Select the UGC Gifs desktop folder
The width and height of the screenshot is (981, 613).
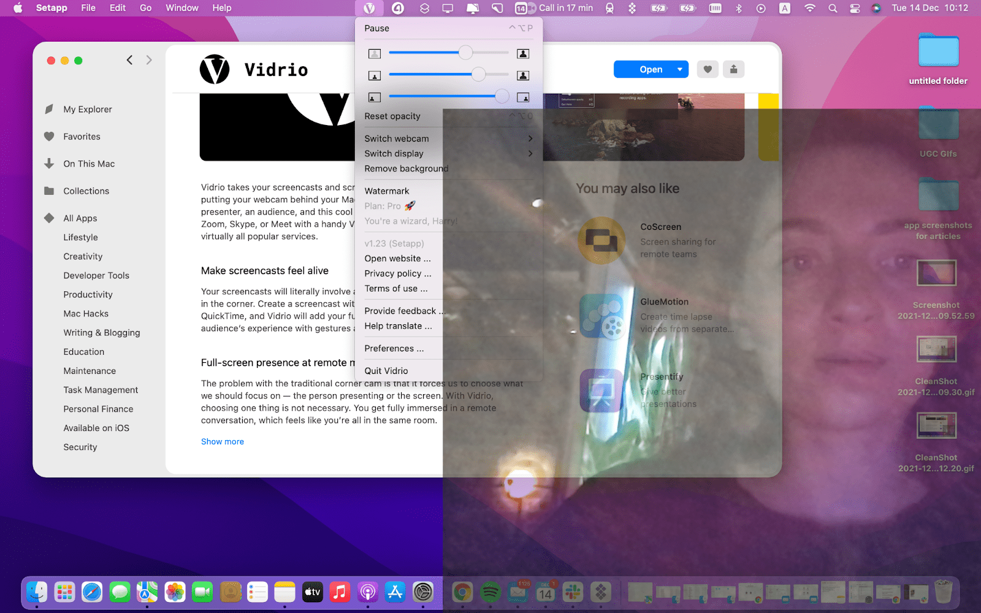[938, 131]
